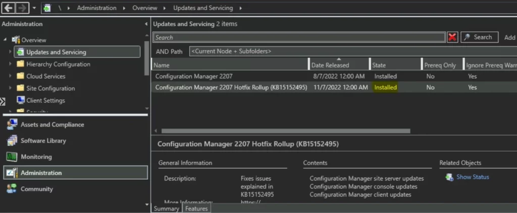Click the double-chevron expand icon at left edge
Screen dimensions: 517x213
click(3, 102)
